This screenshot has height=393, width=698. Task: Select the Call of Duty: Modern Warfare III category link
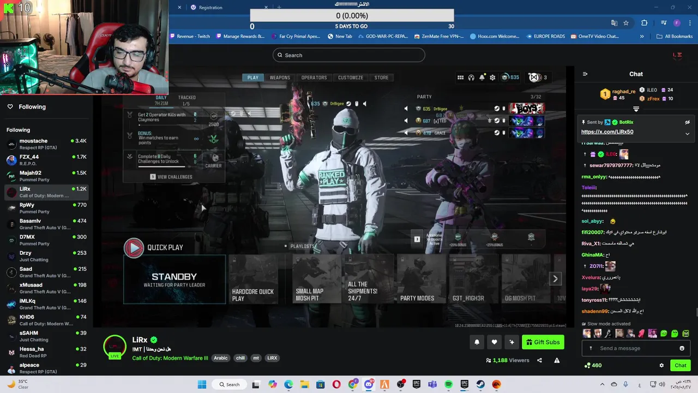click(x=170, y=358)
